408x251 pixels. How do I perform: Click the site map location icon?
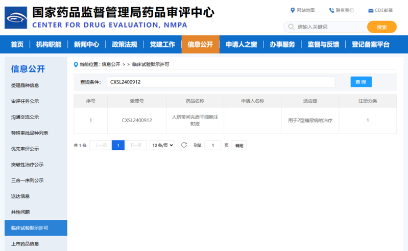pos(293,10)
